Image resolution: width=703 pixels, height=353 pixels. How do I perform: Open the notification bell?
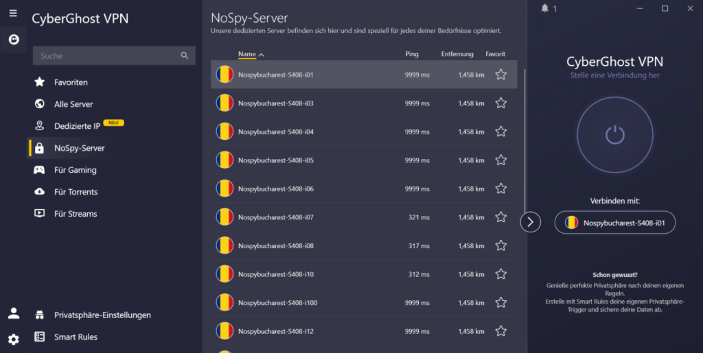point(545,8)
